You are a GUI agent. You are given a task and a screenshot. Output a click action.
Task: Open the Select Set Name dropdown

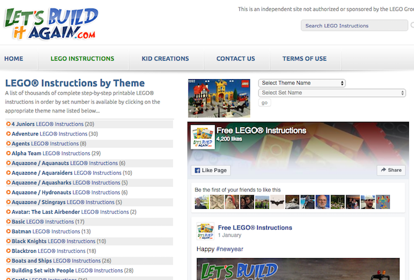pos(332,93)
